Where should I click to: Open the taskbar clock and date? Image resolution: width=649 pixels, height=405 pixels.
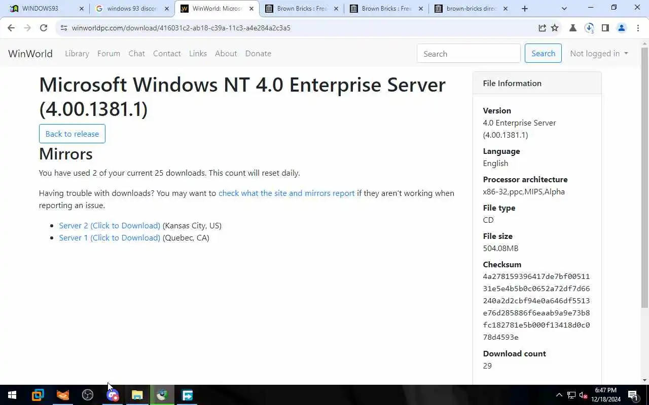point(606,395)
